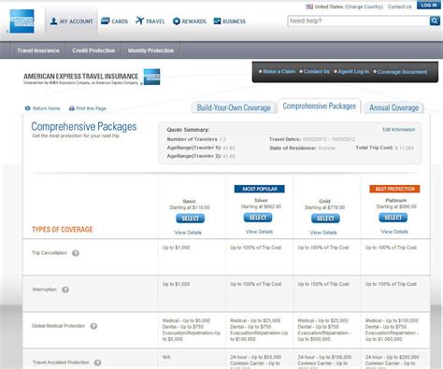Open Coverage Document link

[x=402, y=72]
